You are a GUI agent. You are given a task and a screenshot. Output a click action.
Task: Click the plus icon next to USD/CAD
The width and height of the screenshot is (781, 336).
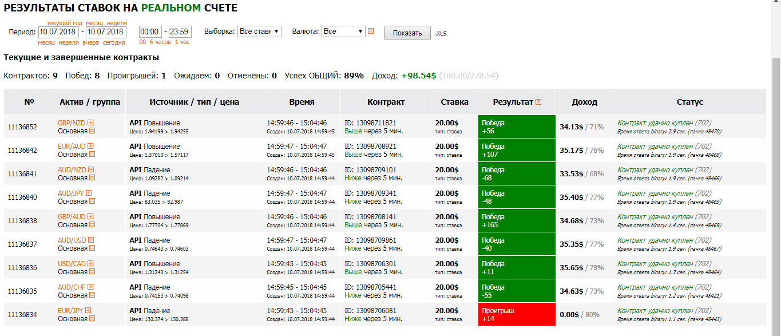(x=90, y=263)
